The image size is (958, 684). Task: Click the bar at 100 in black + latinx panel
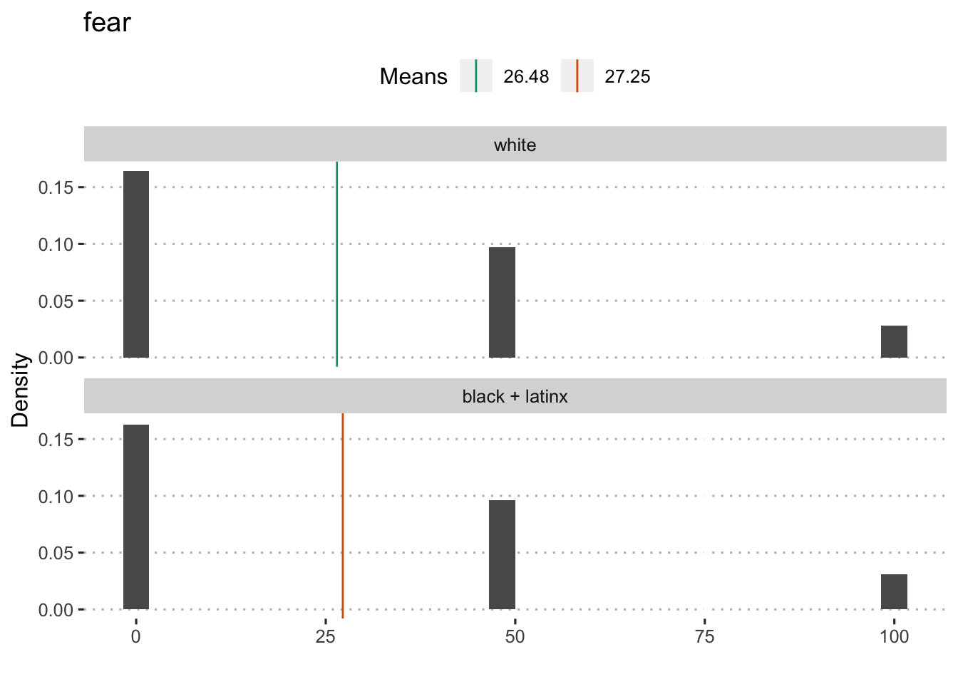click(894, 591)
